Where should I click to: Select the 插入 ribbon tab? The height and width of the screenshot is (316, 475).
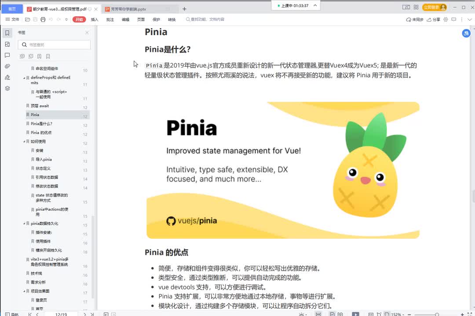pyautogui.click(x=95, y=20)
